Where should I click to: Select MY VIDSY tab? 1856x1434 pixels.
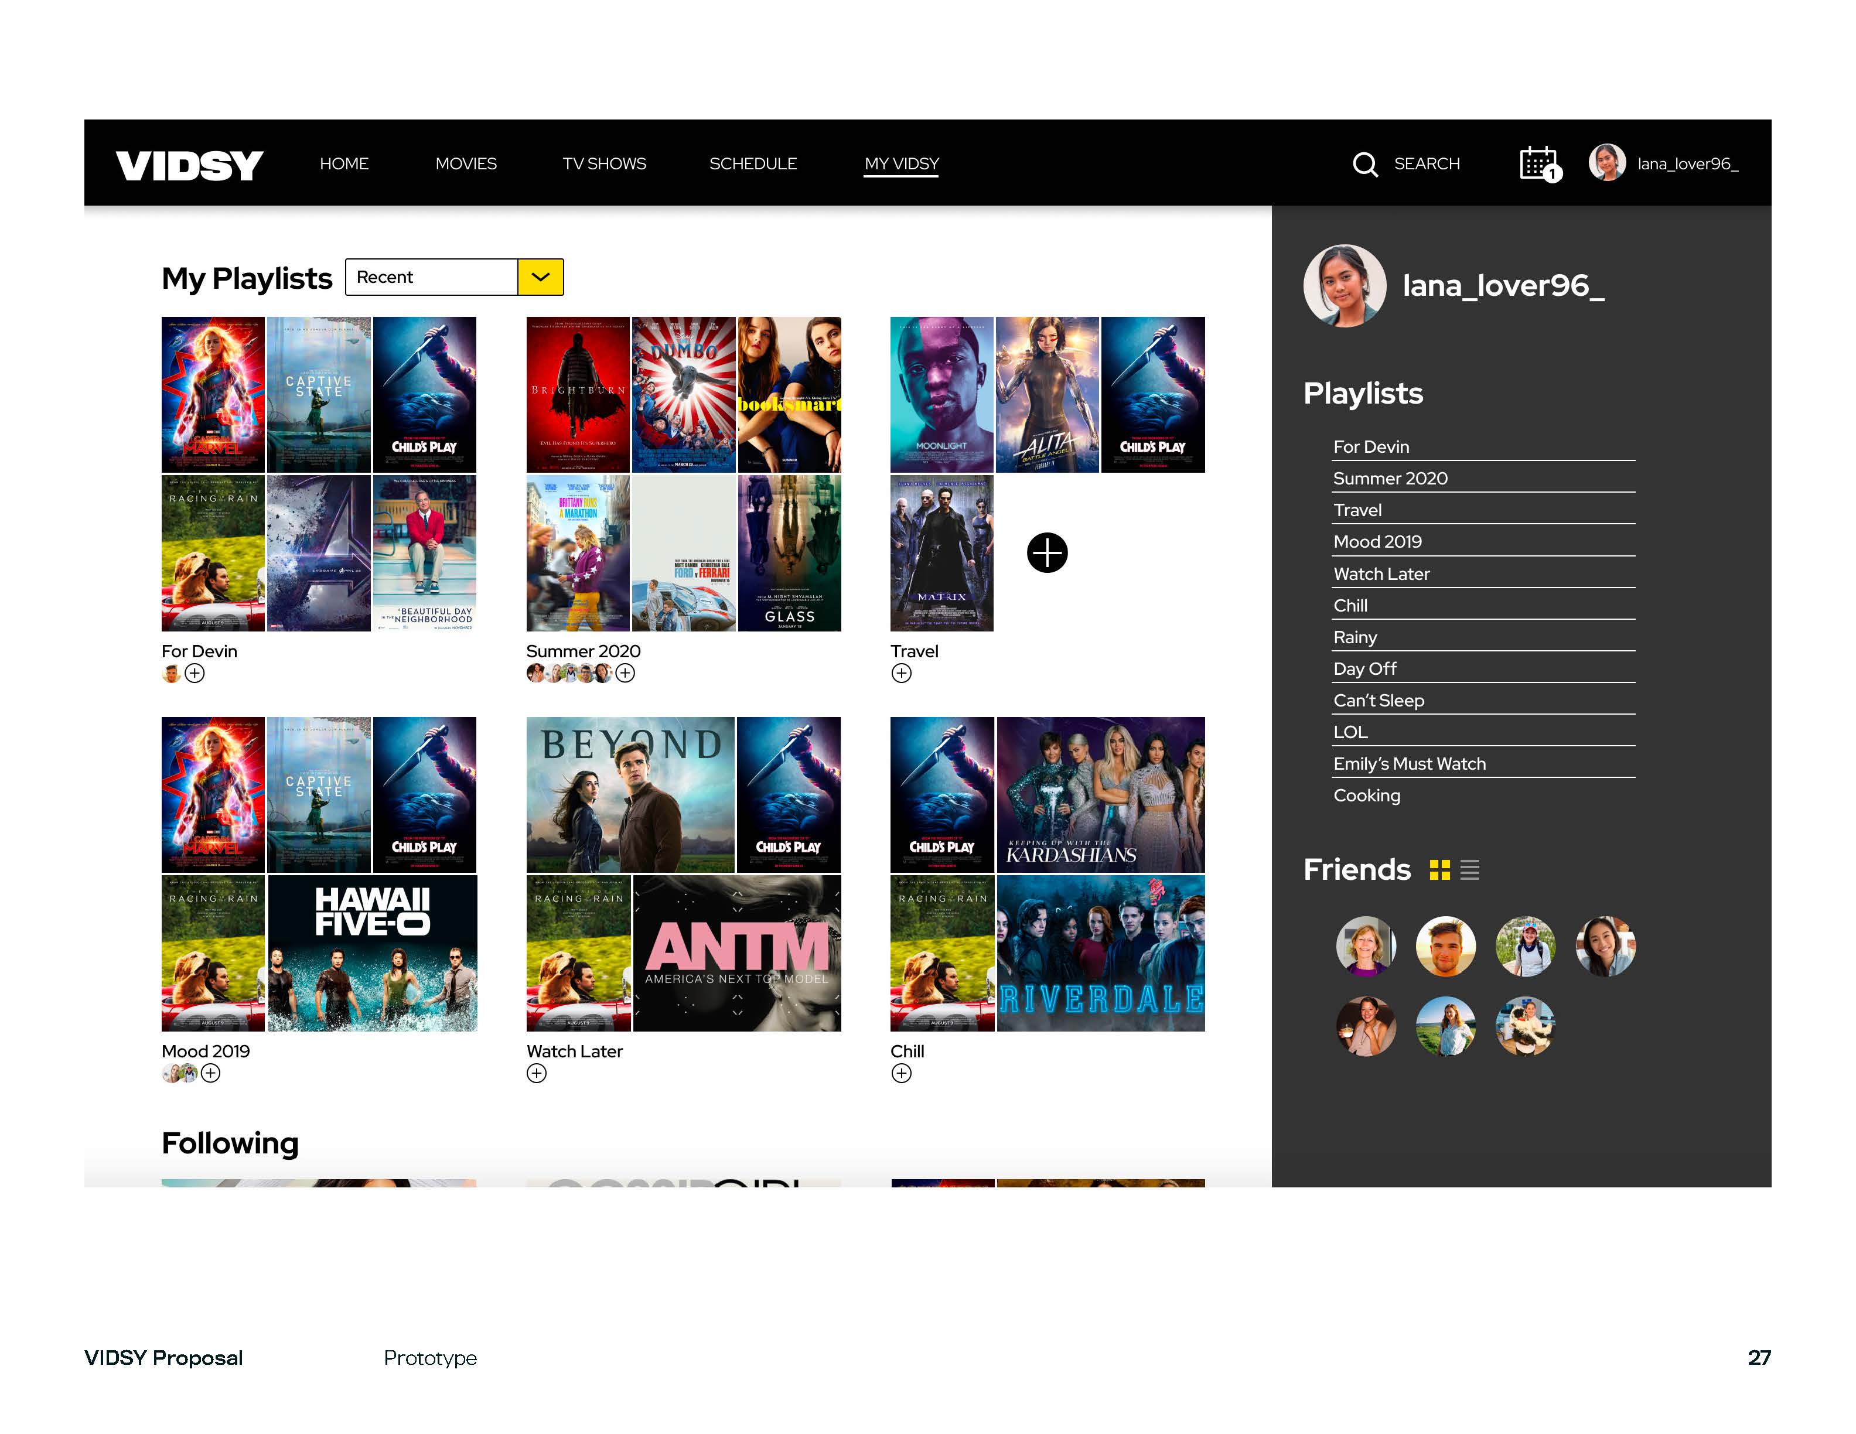(x=902, y=164)
